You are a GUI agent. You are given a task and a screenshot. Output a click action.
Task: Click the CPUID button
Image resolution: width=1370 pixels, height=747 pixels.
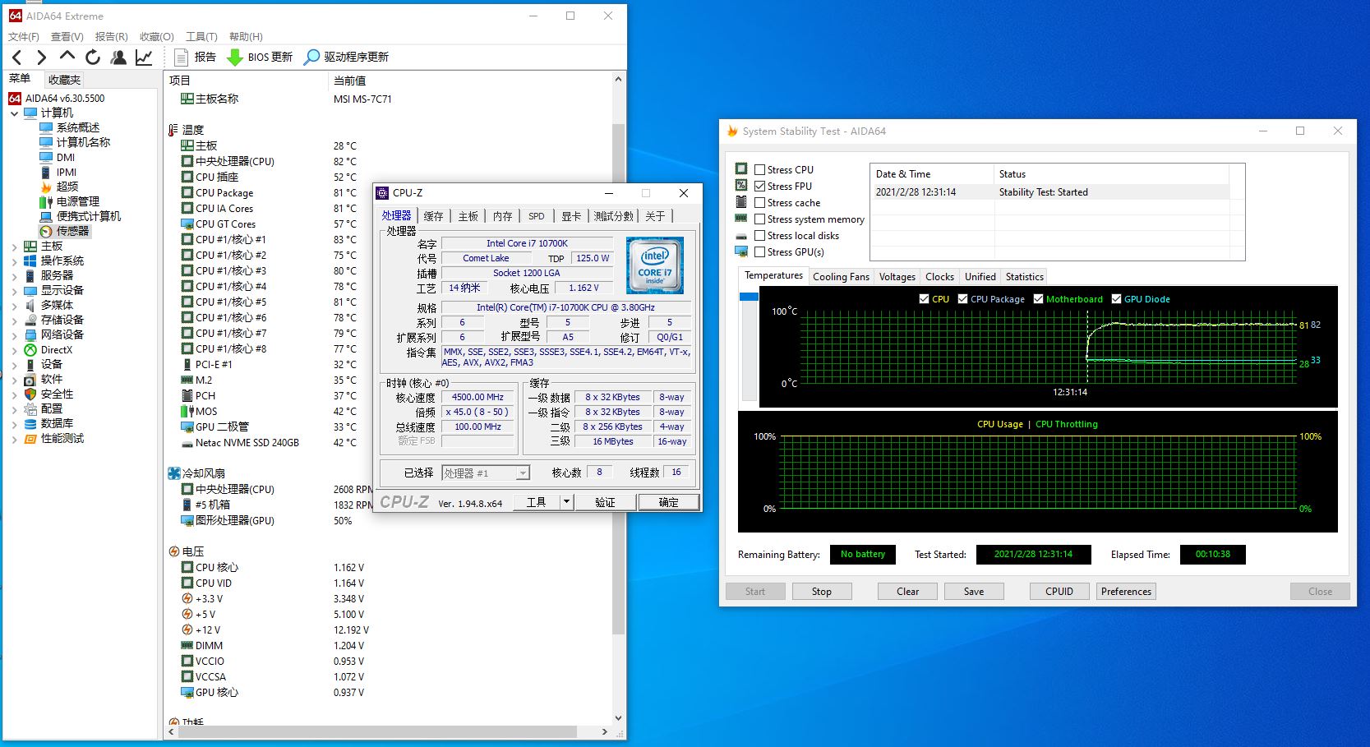point(1059,592)
